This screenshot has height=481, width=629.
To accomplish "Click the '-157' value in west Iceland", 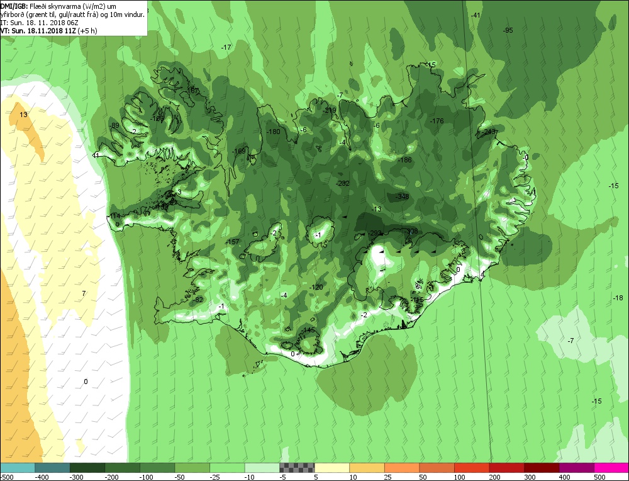I will [232, 242].
